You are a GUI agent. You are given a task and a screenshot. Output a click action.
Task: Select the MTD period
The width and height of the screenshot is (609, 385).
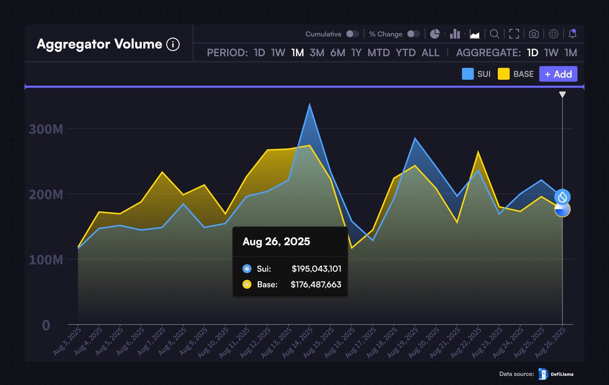(x=379, y=53)
